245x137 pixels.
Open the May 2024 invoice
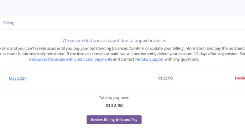coord(18,79)
